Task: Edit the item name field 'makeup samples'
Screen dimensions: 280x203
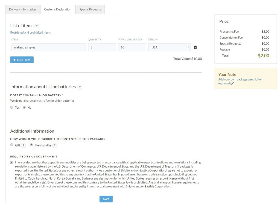Action: coord(49,47)
